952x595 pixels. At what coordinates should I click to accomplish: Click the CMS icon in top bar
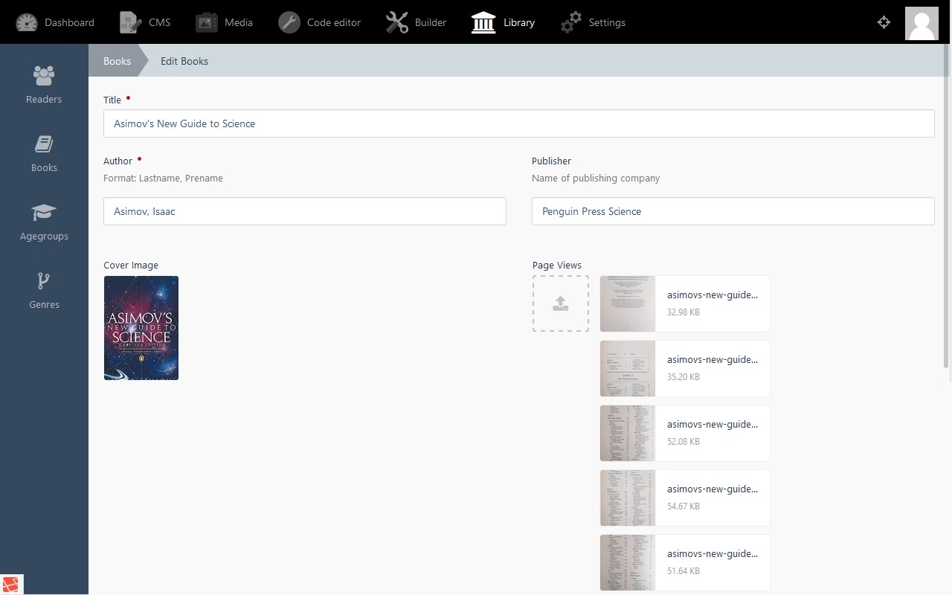tap(131, 22)
